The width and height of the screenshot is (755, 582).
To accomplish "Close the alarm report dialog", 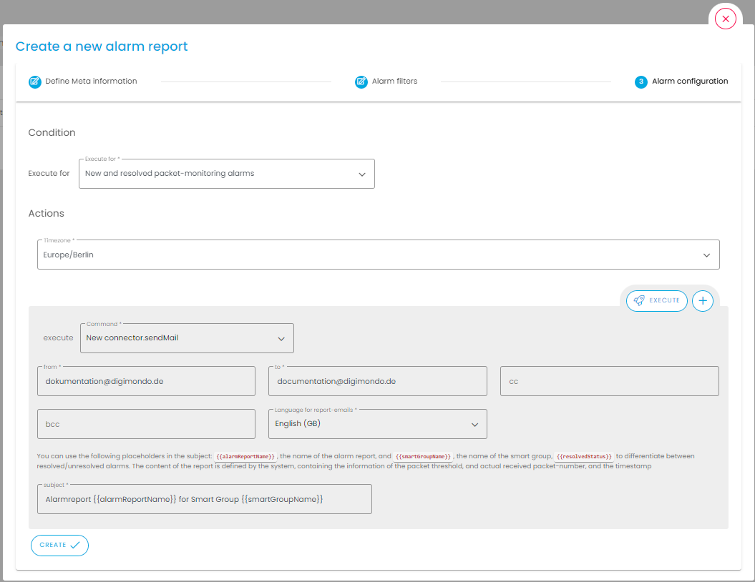I will [726, 19].
